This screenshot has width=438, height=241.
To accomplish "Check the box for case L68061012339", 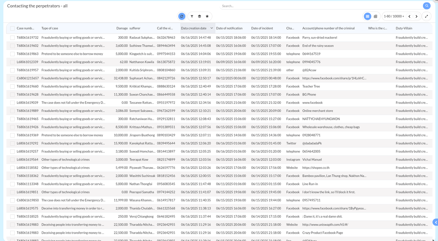I will pos(12,62).
